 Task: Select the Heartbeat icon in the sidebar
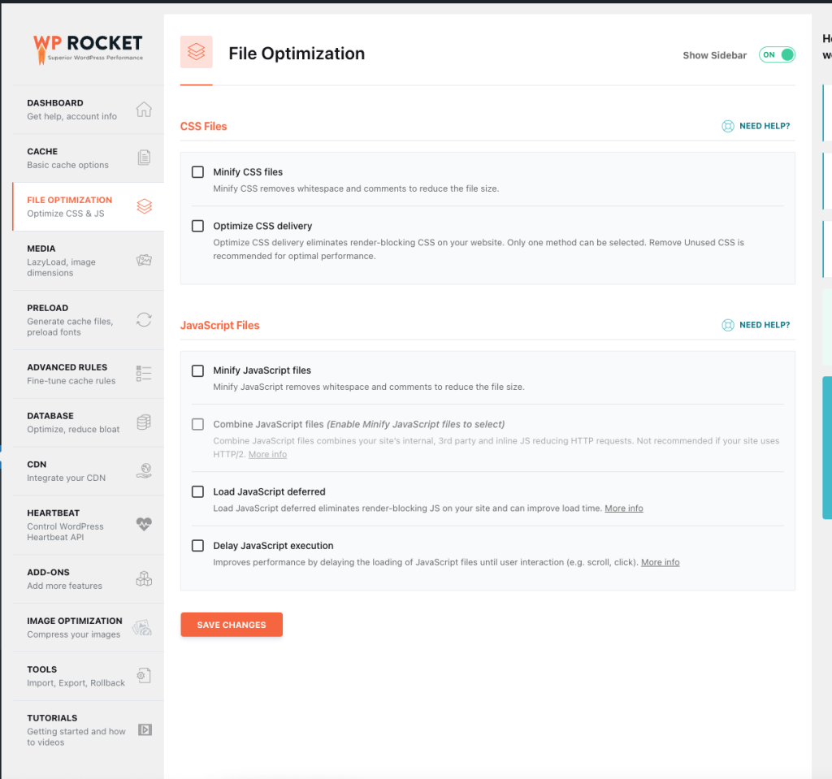tap(144, 524)
